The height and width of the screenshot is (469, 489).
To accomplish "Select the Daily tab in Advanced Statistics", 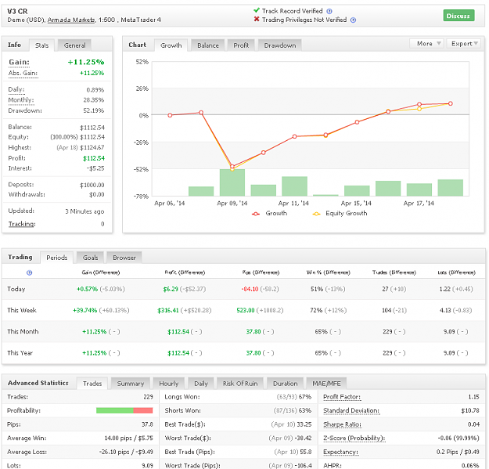I will (x=201, y=384).
